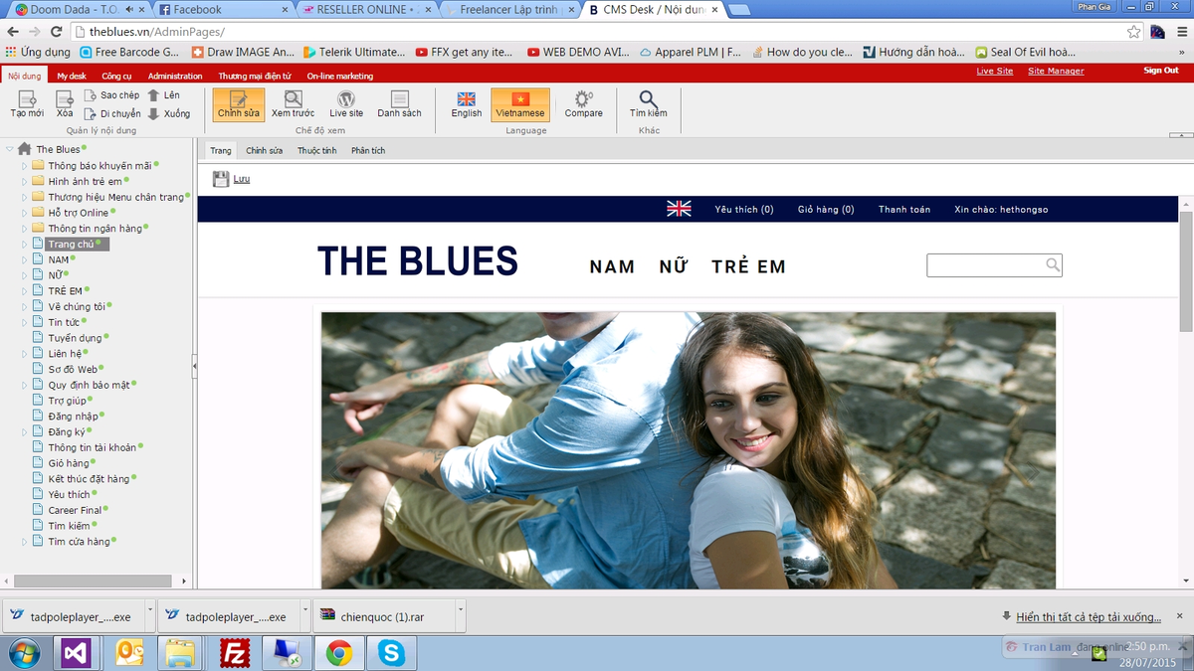Select Career Final in the content tree
The height and width of the screenshot is (671, 1194).
point(76,510)
